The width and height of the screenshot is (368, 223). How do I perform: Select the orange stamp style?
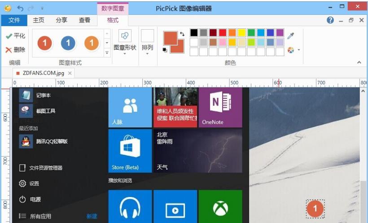pos(92,43)
